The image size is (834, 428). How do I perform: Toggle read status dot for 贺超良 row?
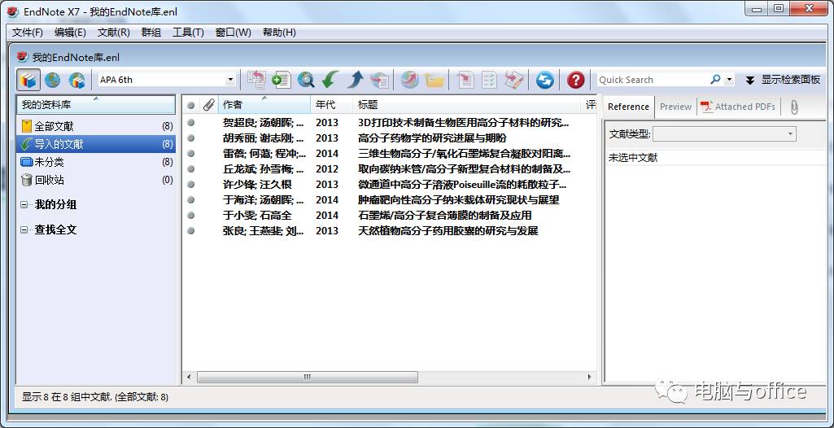pyautogui.click(x=191, y=122)
